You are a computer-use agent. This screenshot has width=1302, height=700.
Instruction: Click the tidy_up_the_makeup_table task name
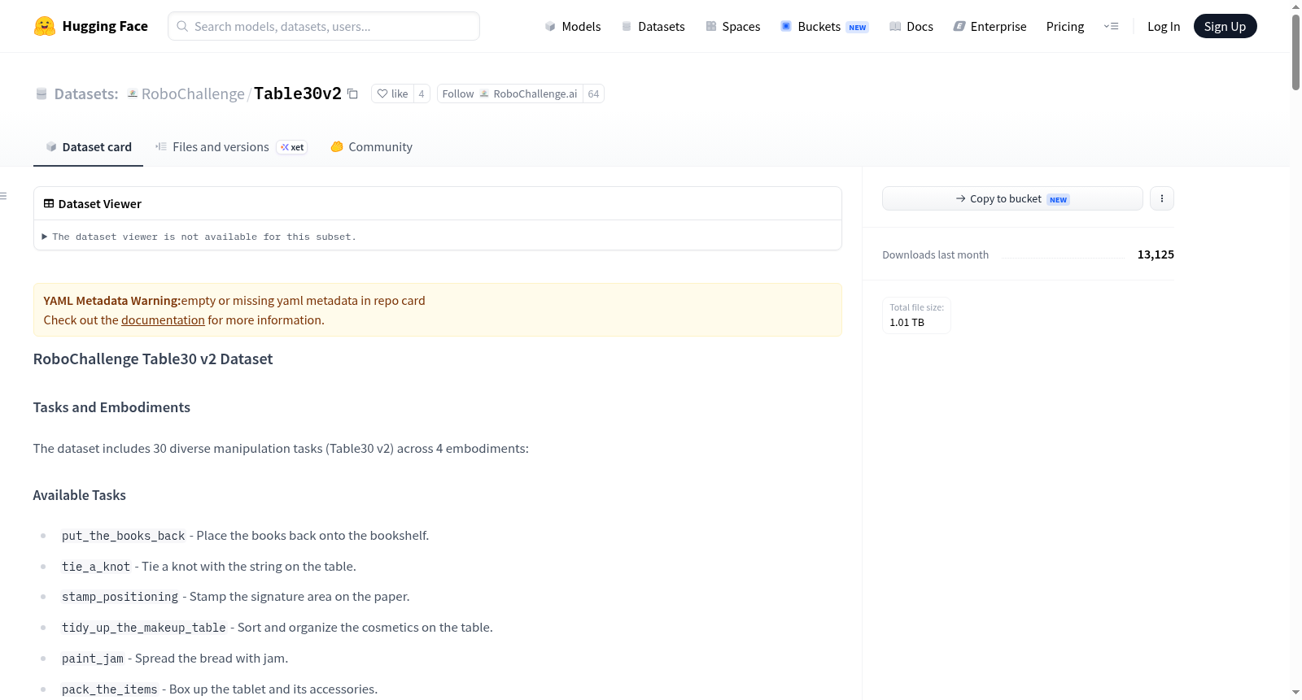coord(144,628)
